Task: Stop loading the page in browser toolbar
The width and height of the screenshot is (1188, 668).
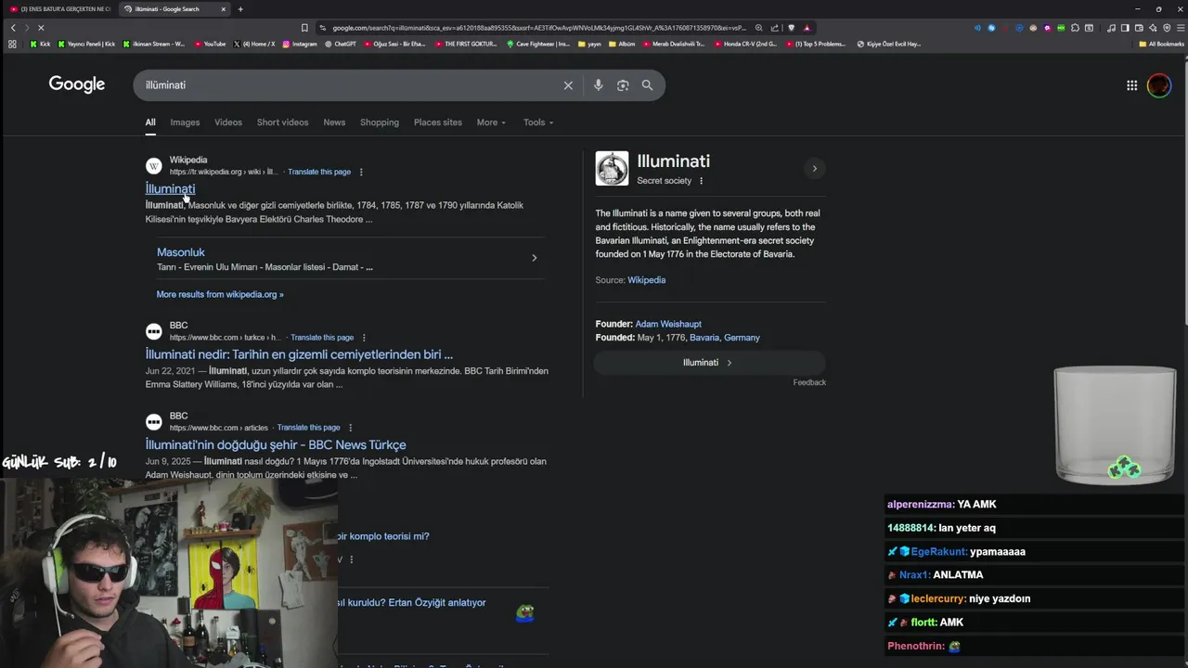Action: point(41,28)
